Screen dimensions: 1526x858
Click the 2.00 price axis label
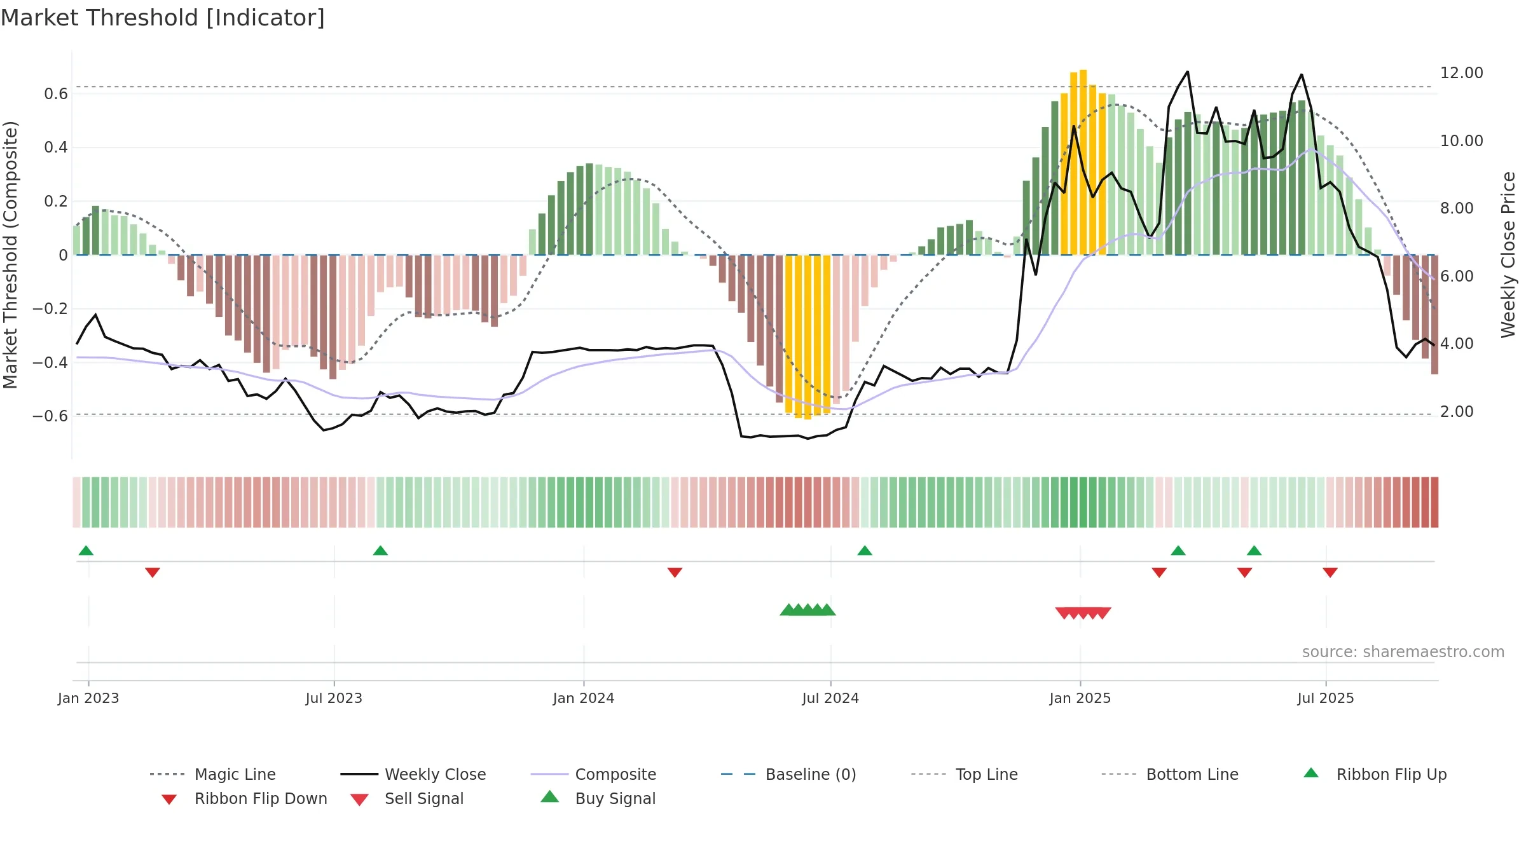pos(1457,412)
